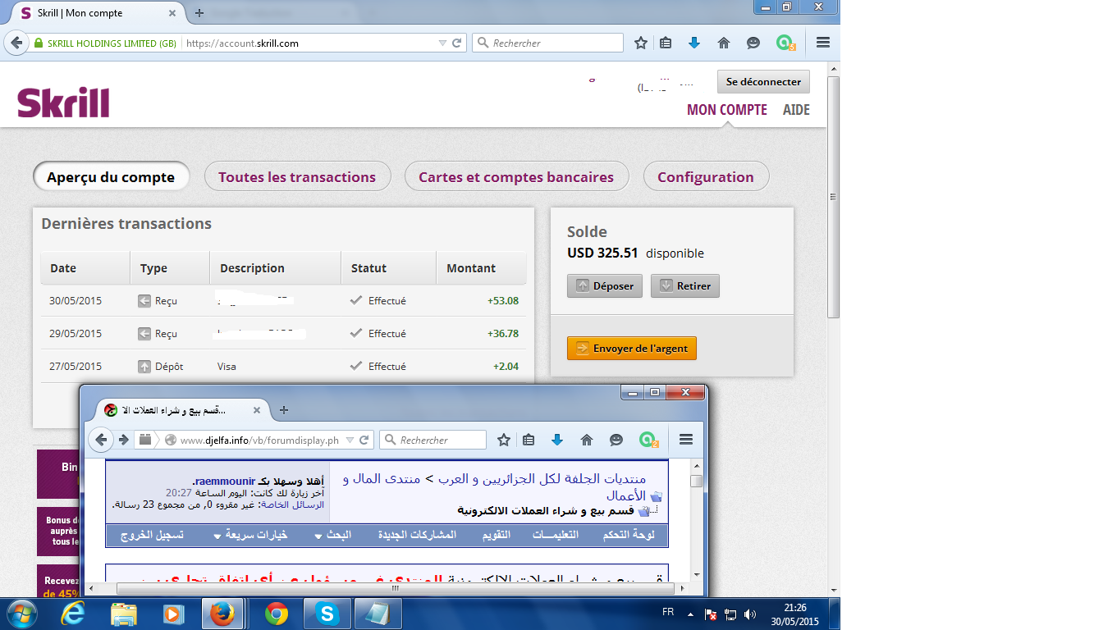
Task: Click the Skrill window URL address field
Action: (308, 43)
